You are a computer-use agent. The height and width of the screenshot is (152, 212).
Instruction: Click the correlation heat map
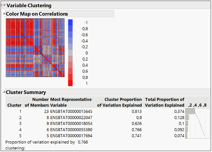[x=35, y=48]
